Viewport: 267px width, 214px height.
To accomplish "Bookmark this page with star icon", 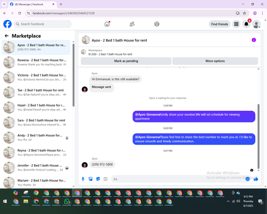I will coord(245,13).
